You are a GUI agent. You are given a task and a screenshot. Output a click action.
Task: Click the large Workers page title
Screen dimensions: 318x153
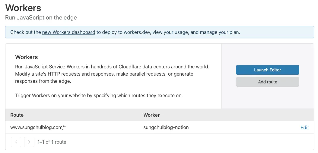point(23,7)
